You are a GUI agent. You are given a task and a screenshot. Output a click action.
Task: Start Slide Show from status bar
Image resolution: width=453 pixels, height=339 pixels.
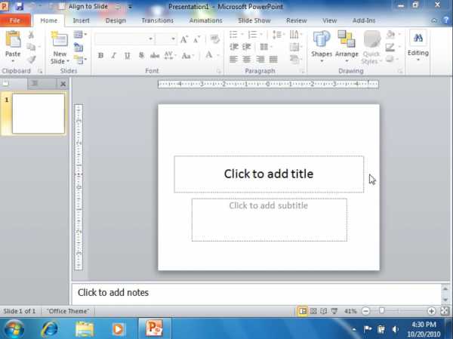tap(334, 311)
